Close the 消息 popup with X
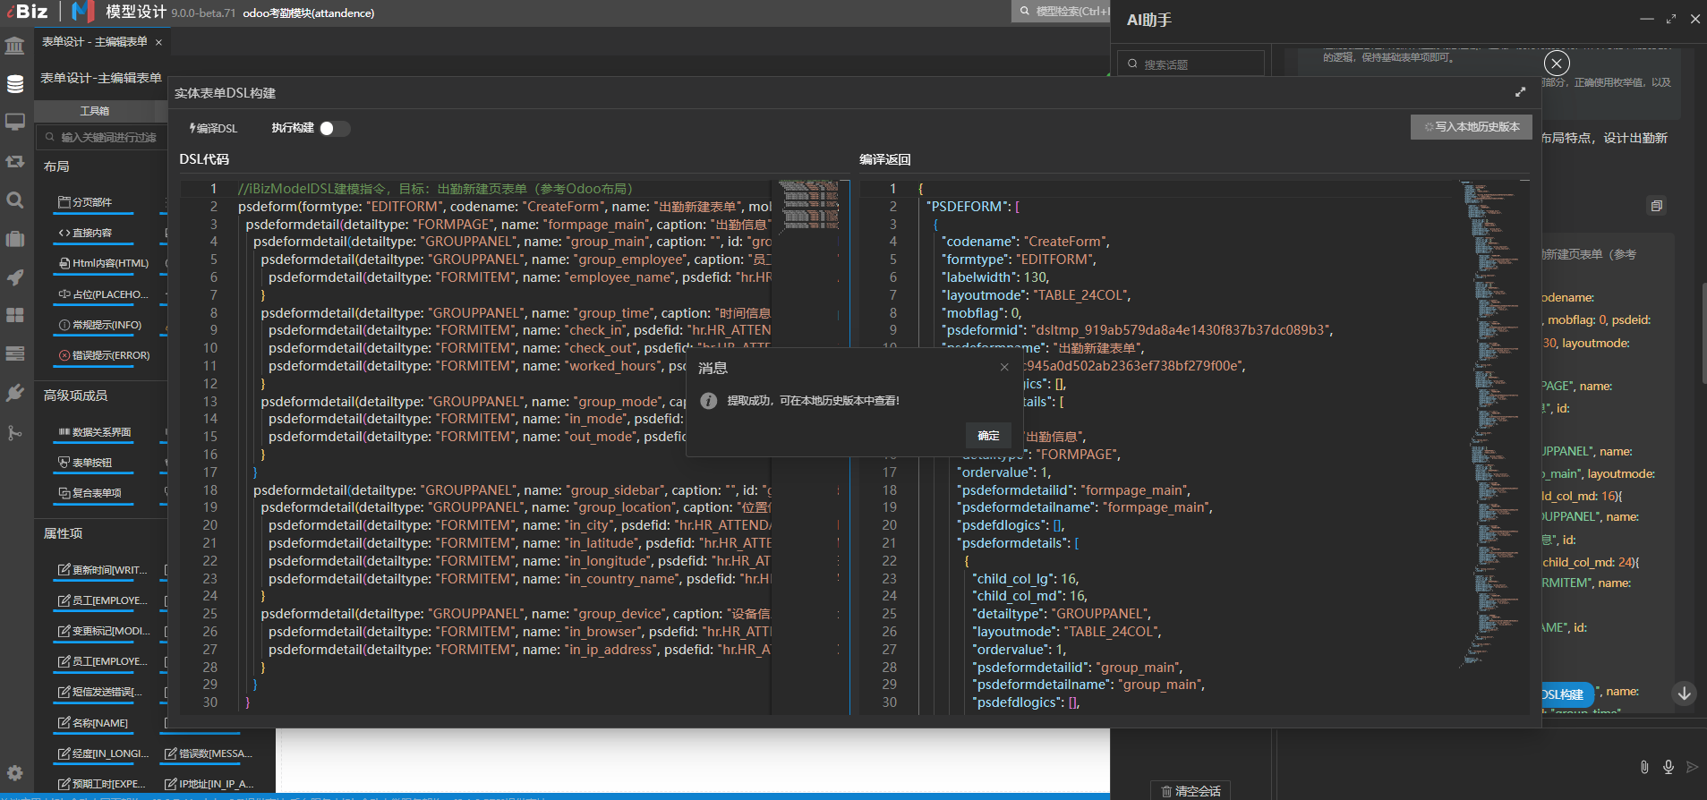 1004,367
